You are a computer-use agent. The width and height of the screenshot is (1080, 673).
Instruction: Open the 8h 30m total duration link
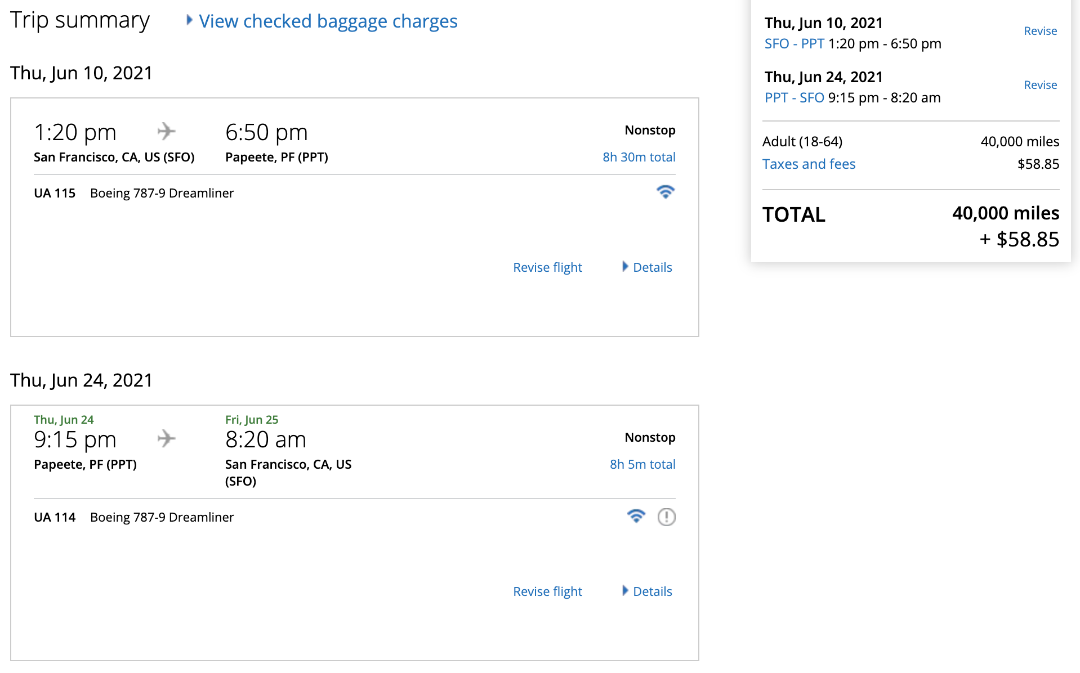coord(639,157)
